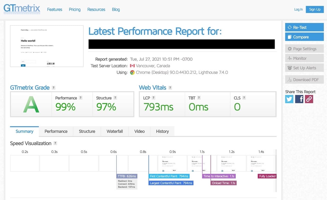Click the 'Connect: 429ms' text
The height and width of the screenshot is (200, 327).
tap(126, 184)
